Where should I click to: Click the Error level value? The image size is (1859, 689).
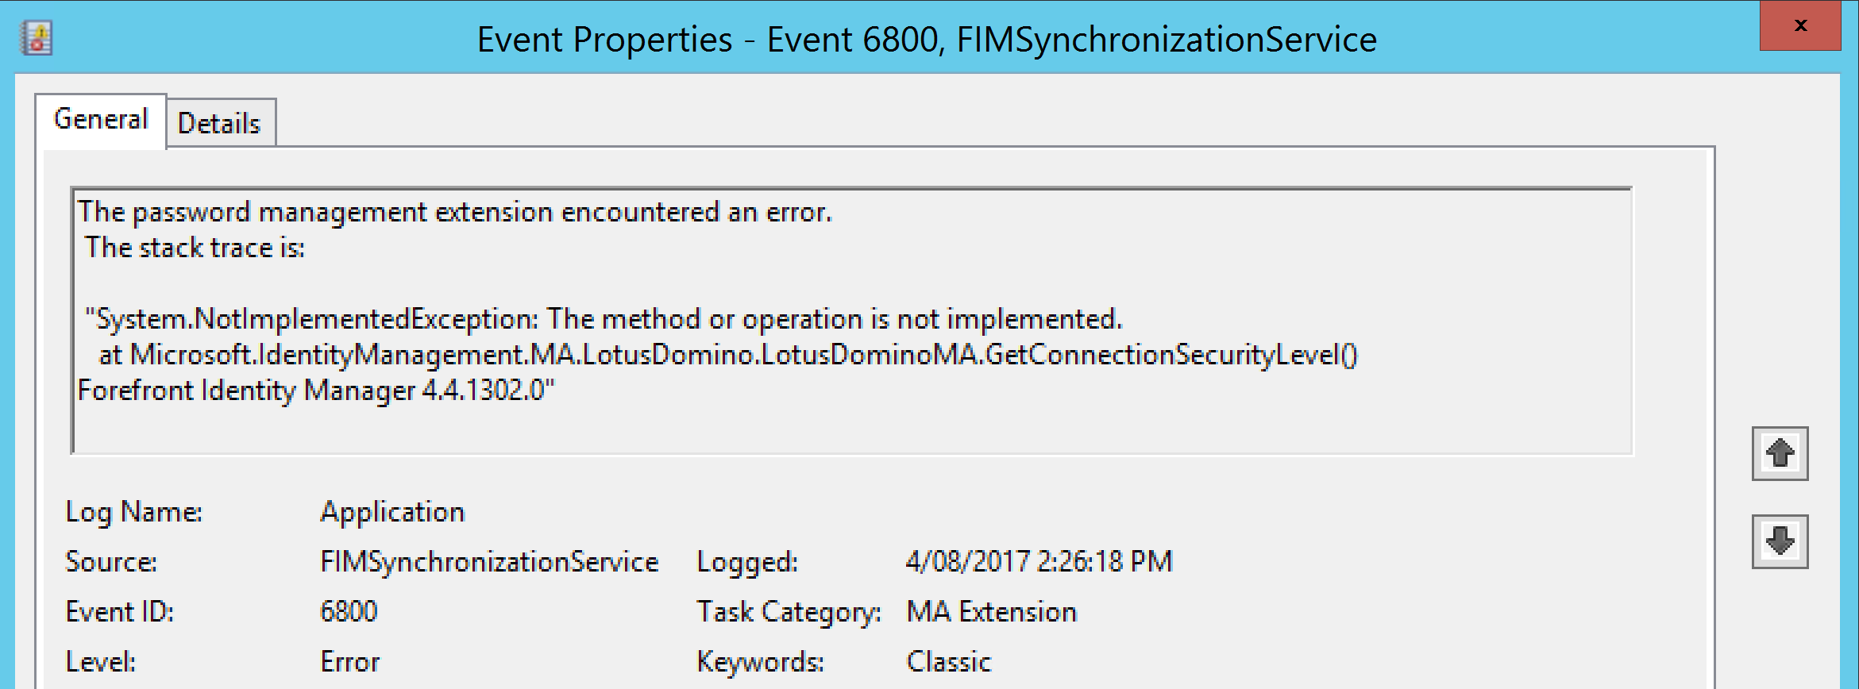[x=349, y=660]
